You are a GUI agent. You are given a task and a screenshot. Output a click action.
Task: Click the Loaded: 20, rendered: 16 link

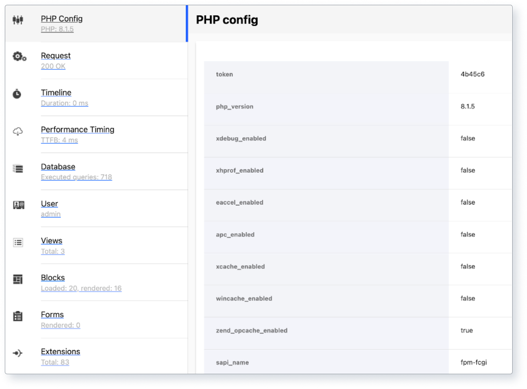tap(81, 288)
